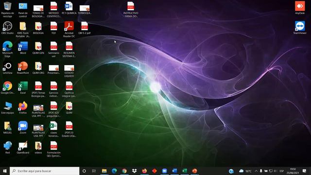Select the TQ1 PDF file
The width and height of the screenshot is (311, 175).
tap(53, 28)
